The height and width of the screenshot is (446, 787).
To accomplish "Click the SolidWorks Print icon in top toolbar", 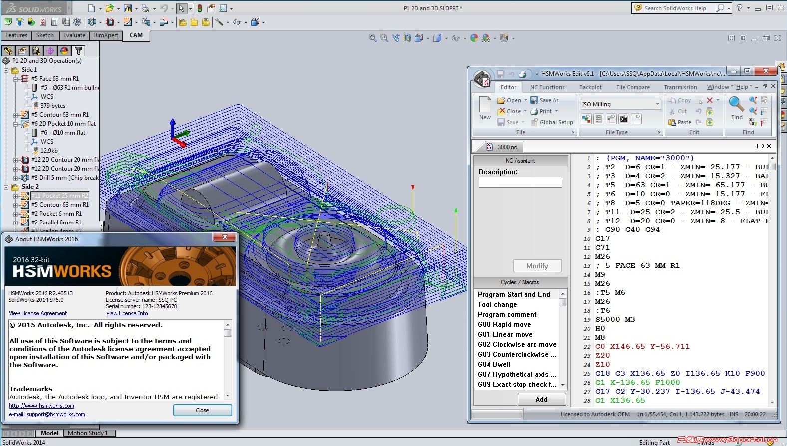I will click(145, 8).
